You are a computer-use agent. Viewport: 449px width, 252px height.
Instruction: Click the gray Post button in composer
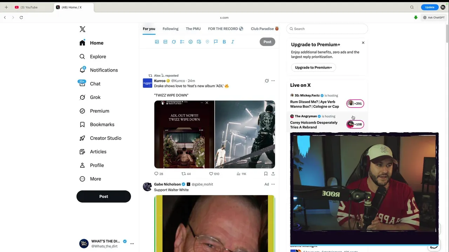pos(267,42)
